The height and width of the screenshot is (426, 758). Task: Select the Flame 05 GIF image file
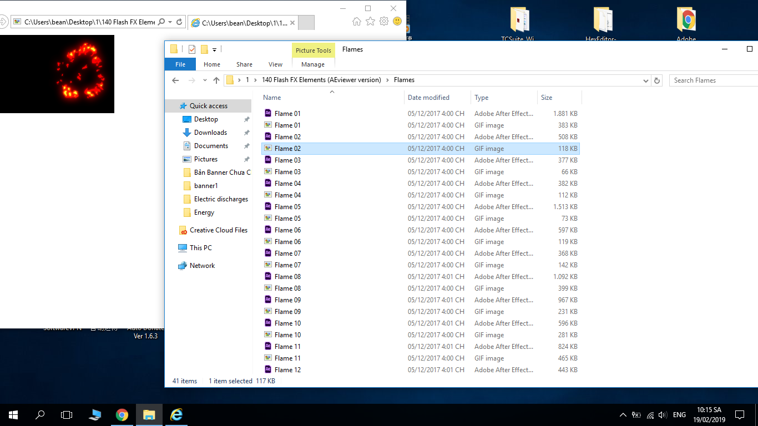pos(287,219)
